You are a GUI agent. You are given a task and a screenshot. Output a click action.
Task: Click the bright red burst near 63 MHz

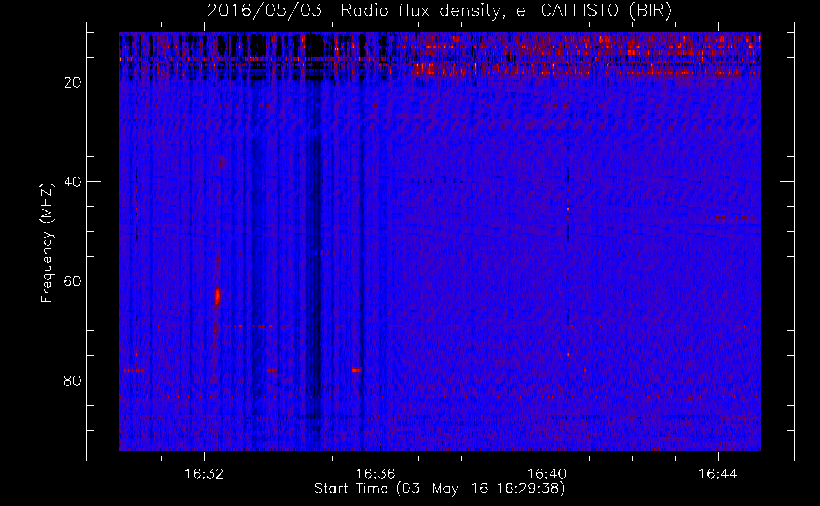point(217,297)
